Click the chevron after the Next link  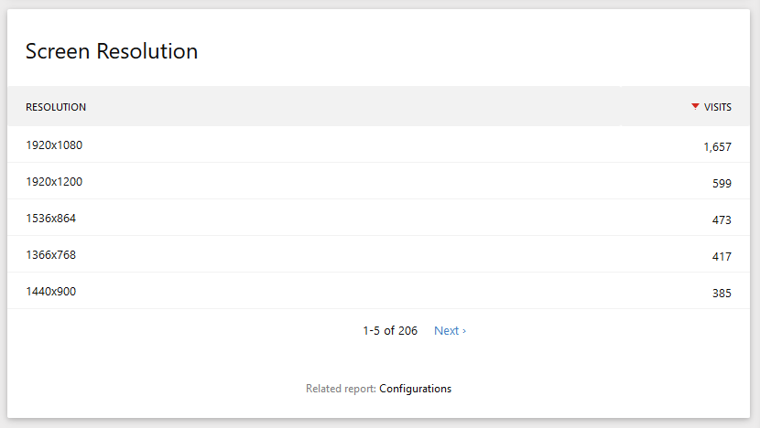coord(464,331)
